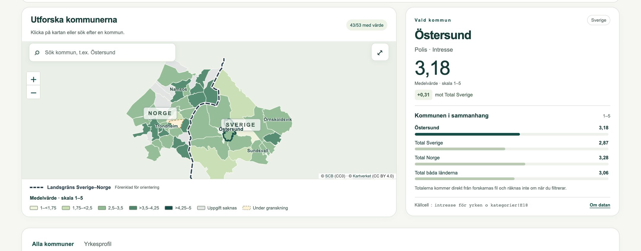Open the Kartverket attribution link
The height and width of the screenshot is (251, 641).
coord(362,176)
